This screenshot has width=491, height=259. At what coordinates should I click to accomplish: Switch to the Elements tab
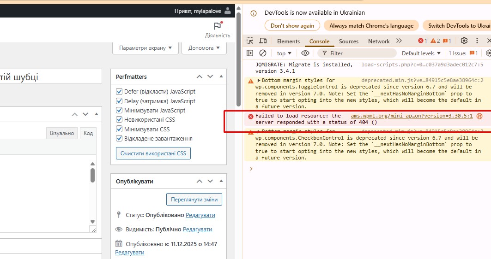(288, 41)
